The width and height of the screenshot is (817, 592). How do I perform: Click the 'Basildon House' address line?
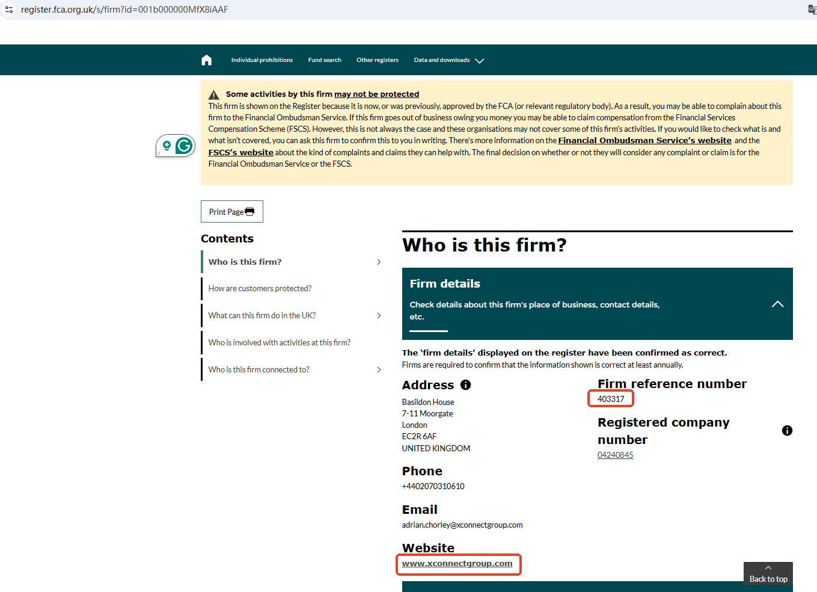(x=428, y=402)
